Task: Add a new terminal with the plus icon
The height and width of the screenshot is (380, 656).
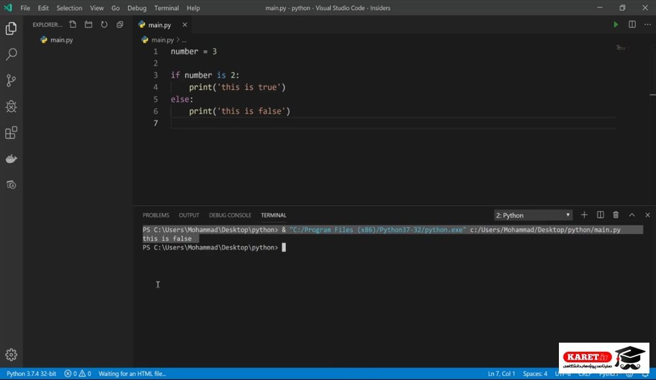Action: pyautogui.click(x=584, y=215)
